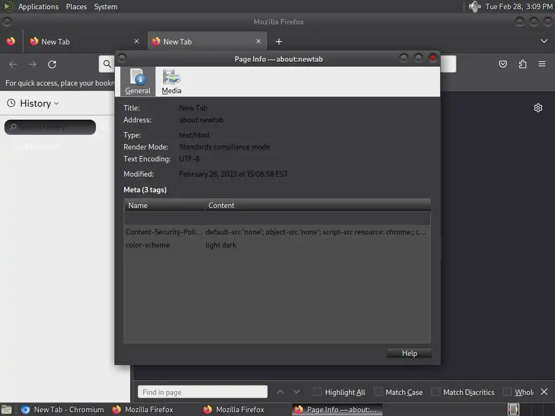Viewport: 555px width, 416px height.
Task: Switch to Page Info taskbar item
Action: tap(337, 409)
